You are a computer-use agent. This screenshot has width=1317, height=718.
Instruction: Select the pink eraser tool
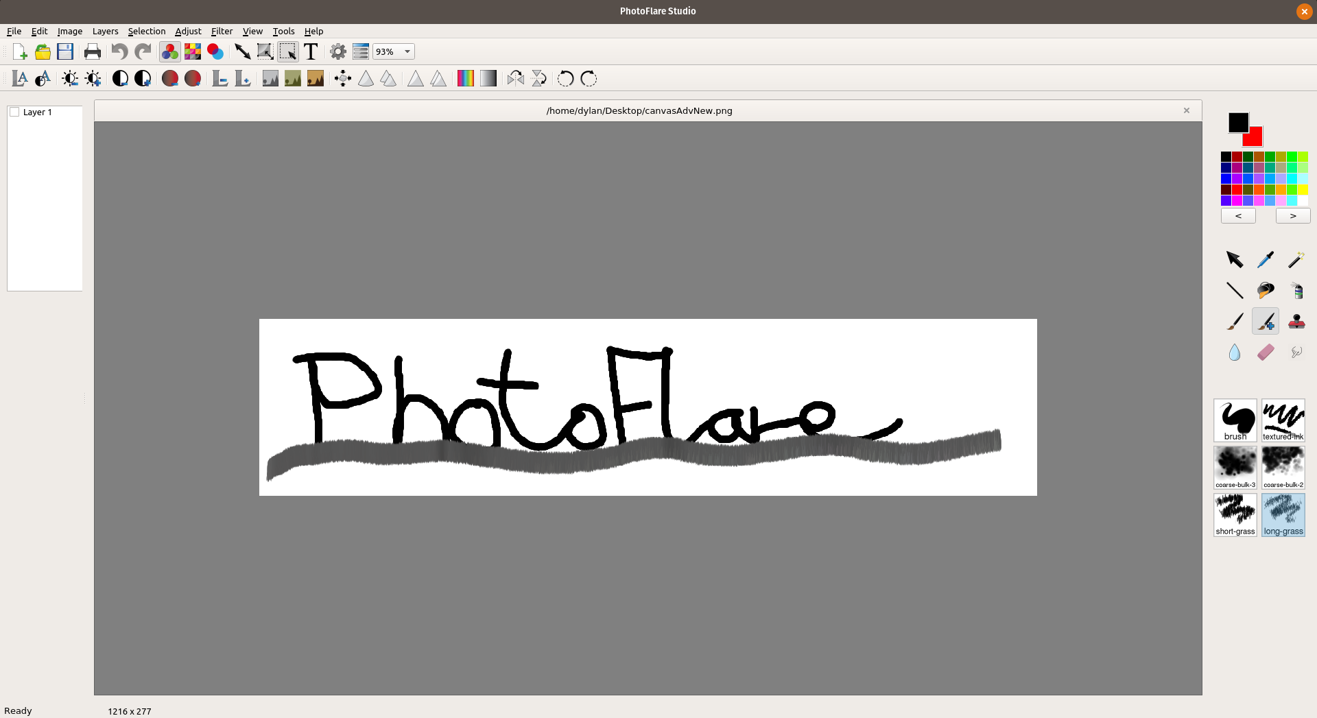(1266, 352)
